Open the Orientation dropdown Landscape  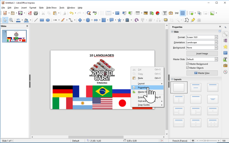[x=202, y=42]
